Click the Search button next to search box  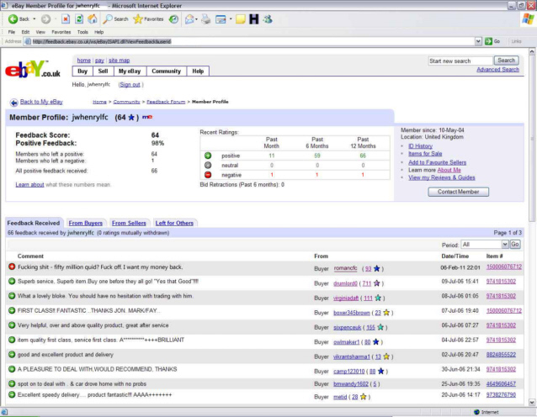pos(506,61)
